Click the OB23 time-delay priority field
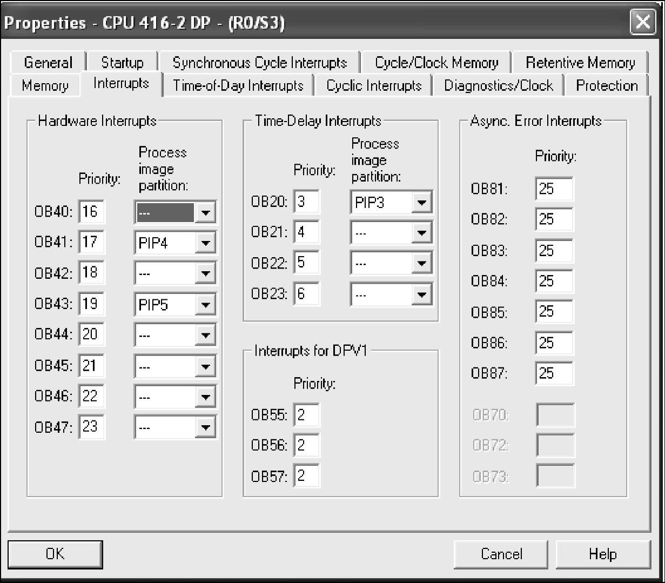665x583 pixels. coord(307,294)
